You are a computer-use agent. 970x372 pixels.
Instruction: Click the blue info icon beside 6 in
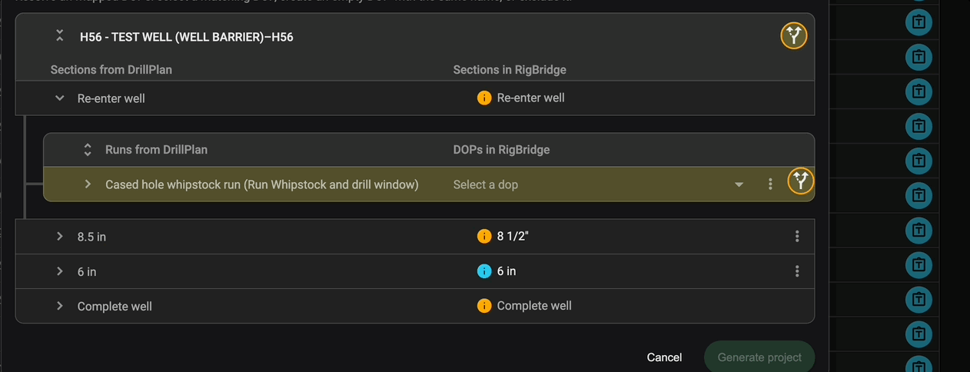pyautogui.click(x=484, y=271)
